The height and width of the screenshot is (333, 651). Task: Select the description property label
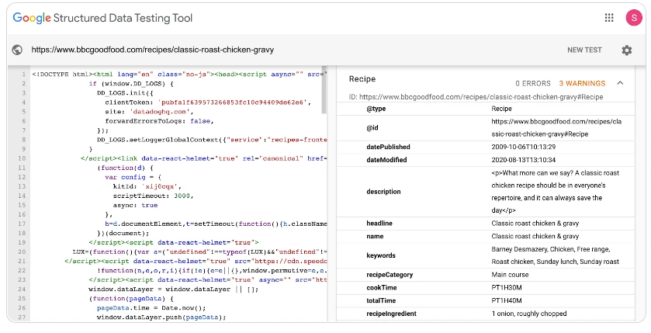pyautogui.click(x=383, y=192)
